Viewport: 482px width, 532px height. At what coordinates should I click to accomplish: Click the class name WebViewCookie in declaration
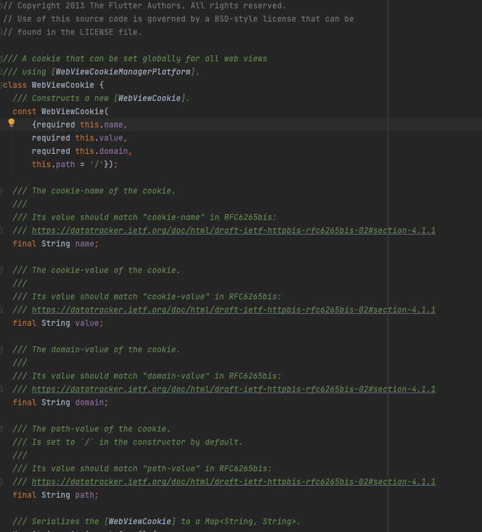63,85
